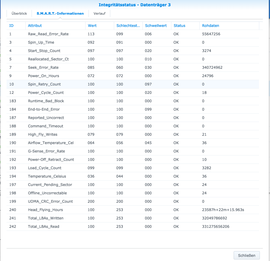This screenshot has width=270, height=261.
Task: Select the Offline_Uncorrectable row
Action: click(133, 193)
